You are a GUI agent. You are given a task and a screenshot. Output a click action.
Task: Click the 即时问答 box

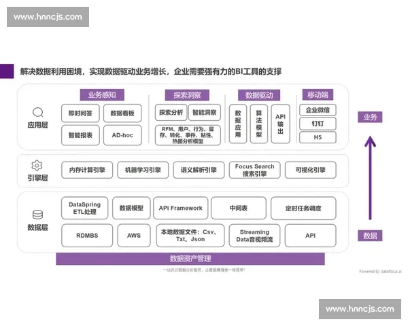coord(80,113)
